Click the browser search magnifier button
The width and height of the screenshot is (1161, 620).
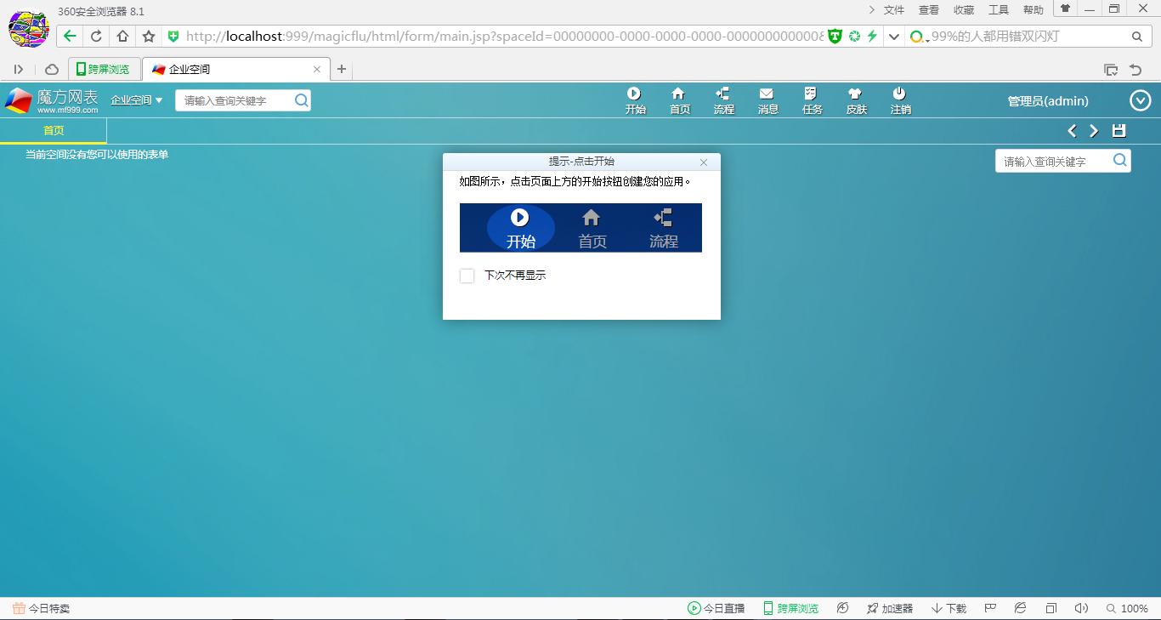click(1137, 37)
